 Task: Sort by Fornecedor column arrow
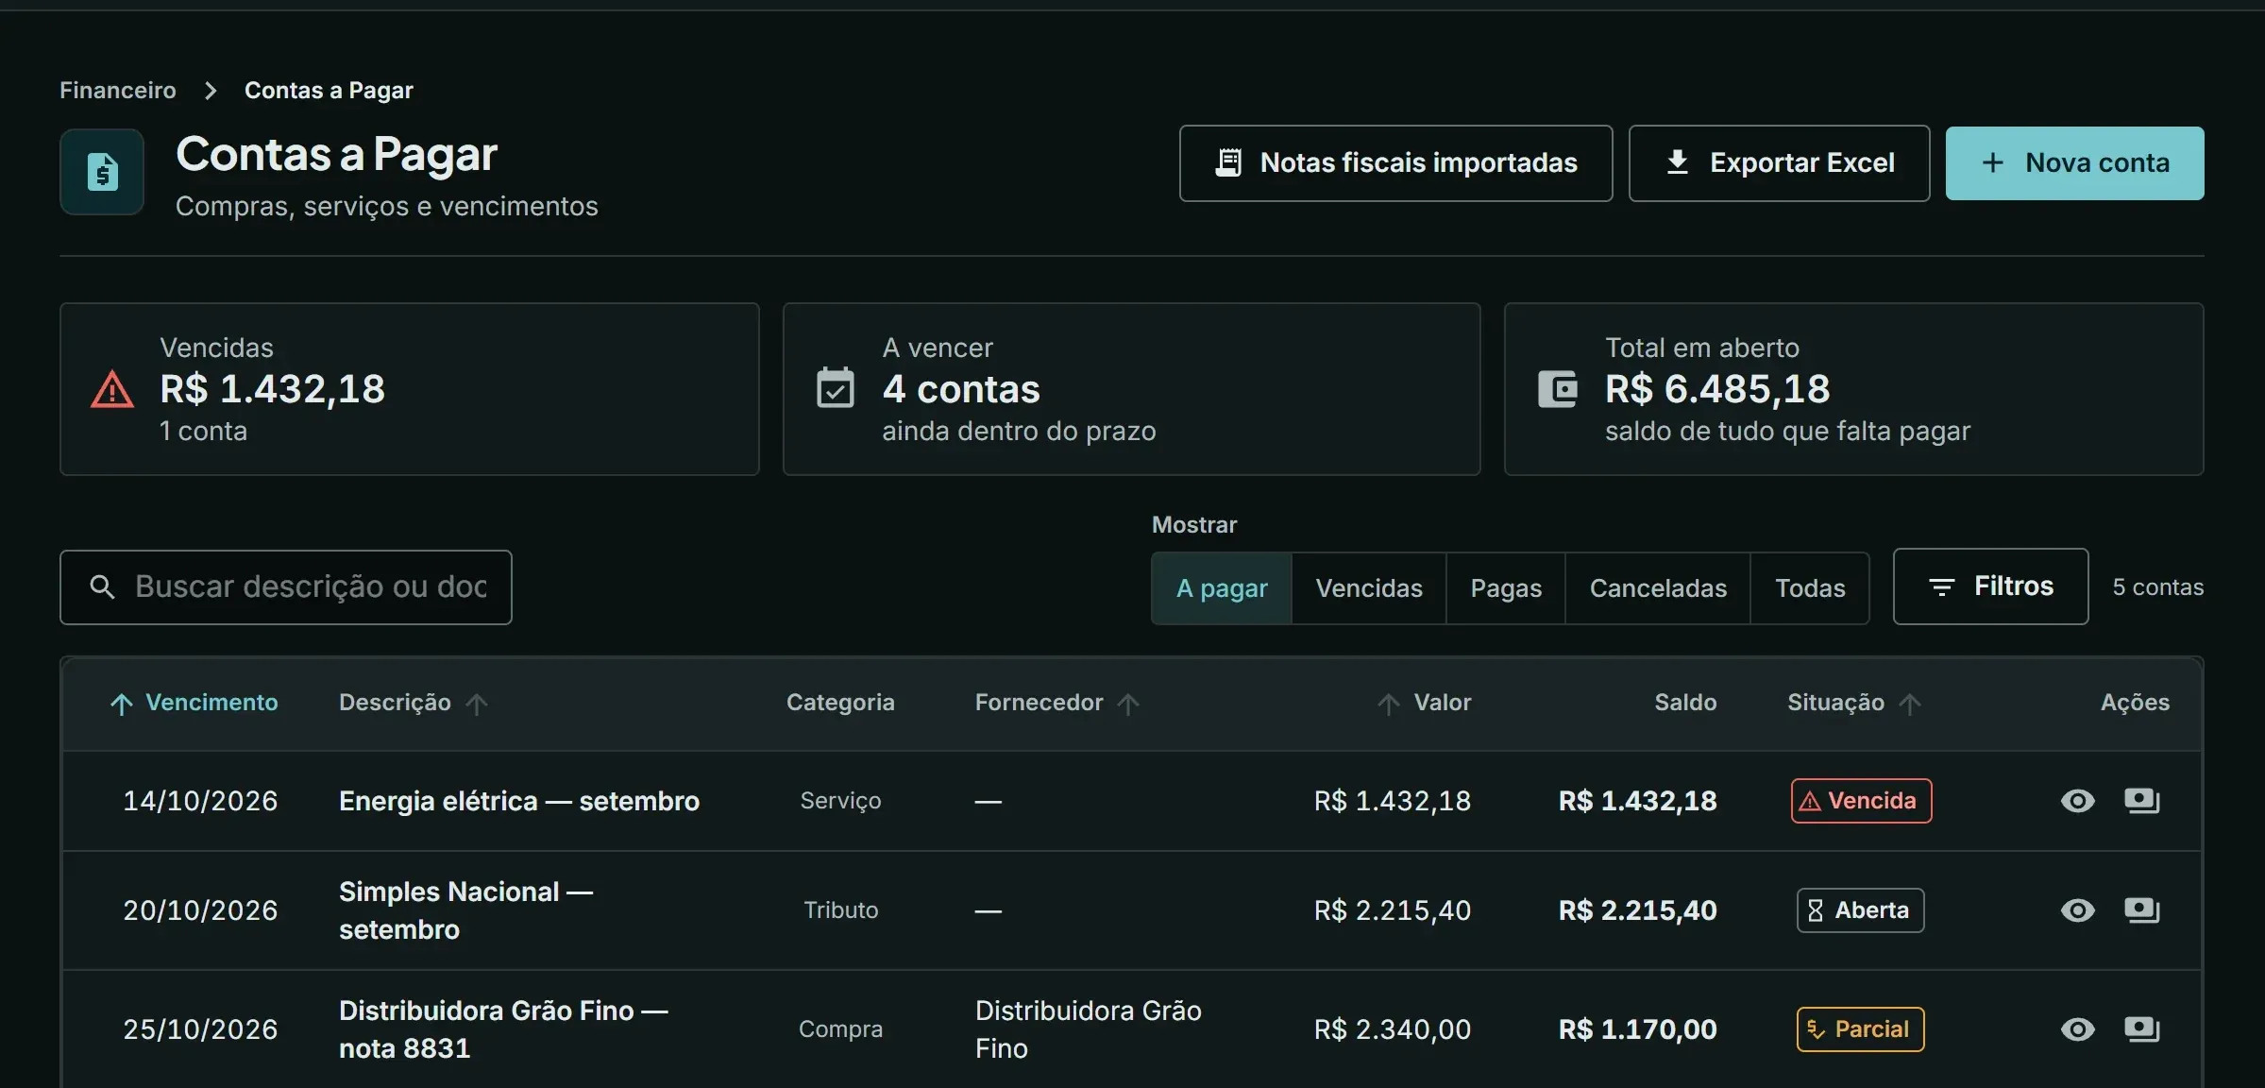tap(1128, 704)
